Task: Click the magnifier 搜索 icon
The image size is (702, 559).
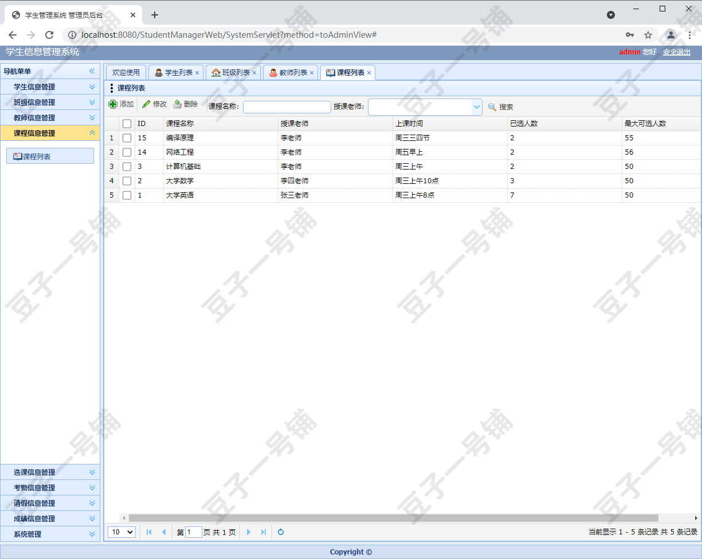Action: [491, 107]
